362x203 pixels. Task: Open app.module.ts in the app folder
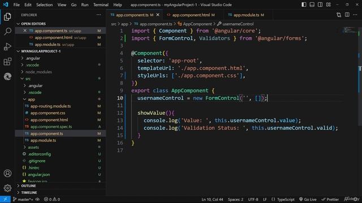(43, 140)
